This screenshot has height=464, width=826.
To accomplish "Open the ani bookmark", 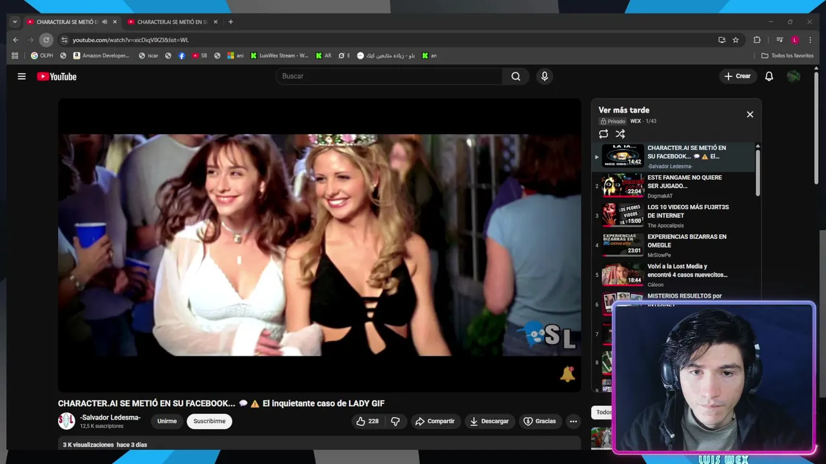I will coord(236,55).
